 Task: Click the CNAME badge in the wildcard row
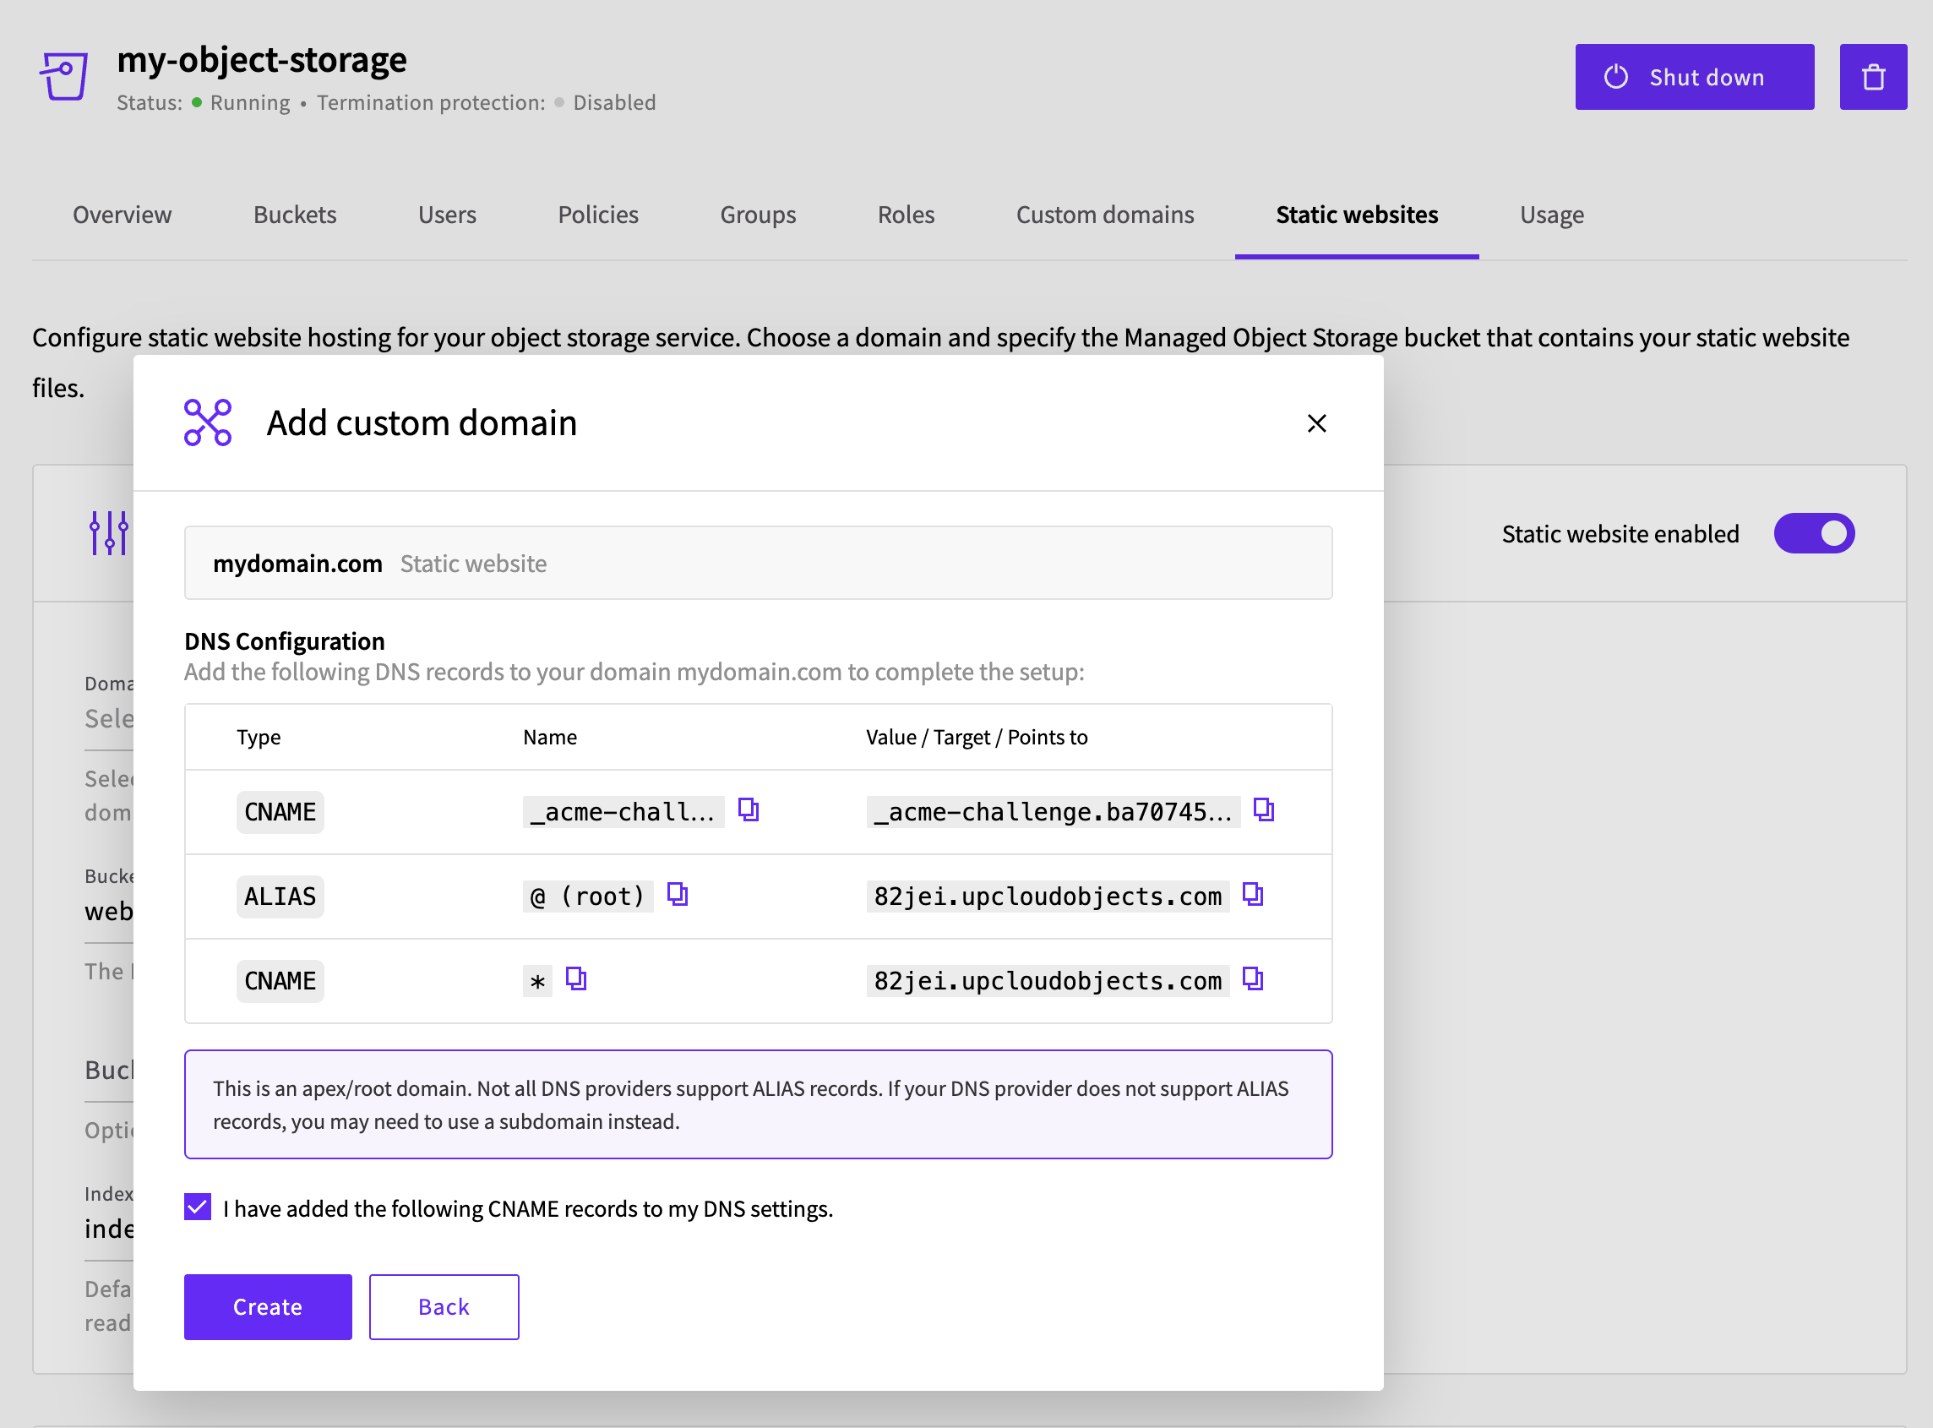pyautogui.click(x=280, y=981)
